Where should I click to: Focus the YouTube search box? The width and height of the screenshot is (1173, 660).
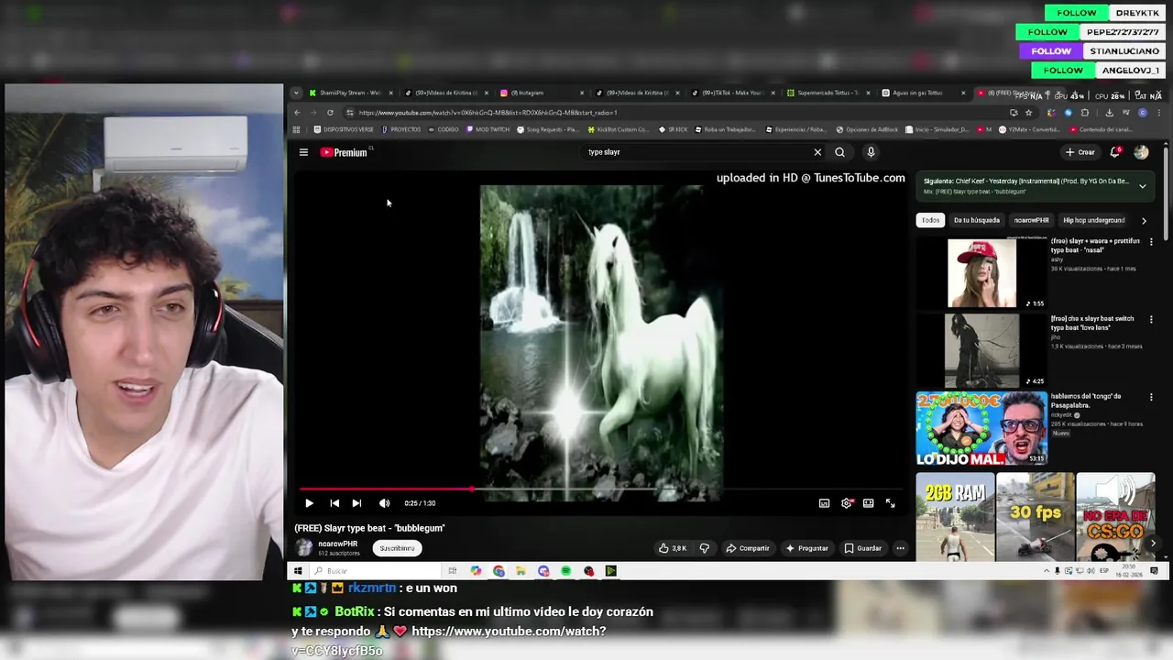pos(696,152)
